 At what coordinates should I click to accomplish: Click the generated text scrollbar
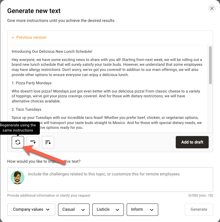click(210, 65)
